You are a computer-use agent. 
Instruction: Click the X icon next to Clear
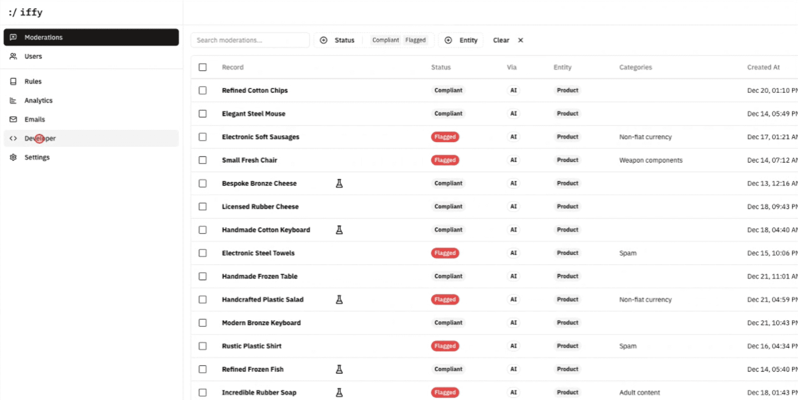[521, 40]
